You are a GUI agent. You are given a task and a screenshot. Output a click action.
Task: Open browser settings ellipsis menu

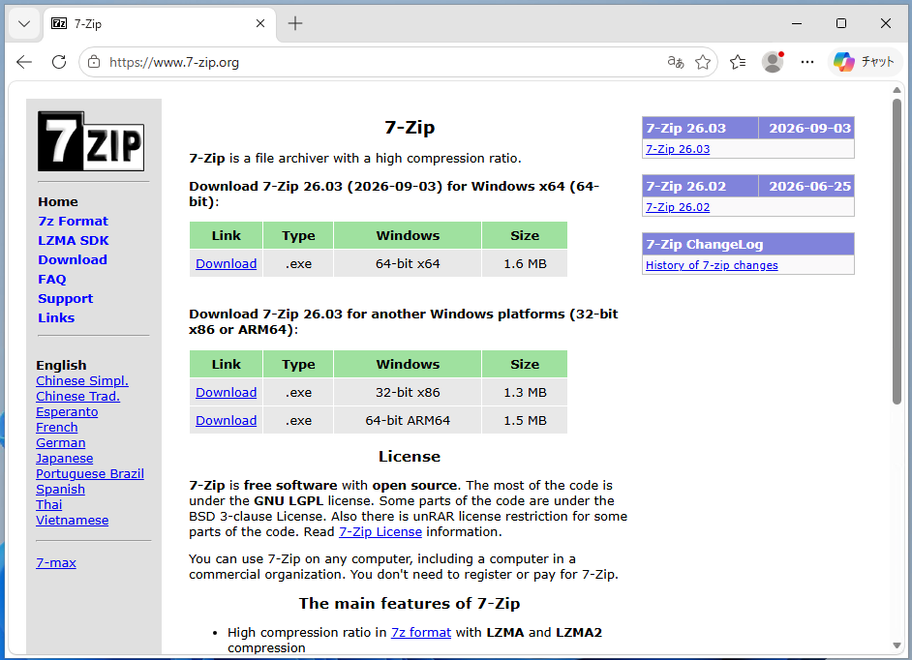pyautogui.click(x=807, y=62)
